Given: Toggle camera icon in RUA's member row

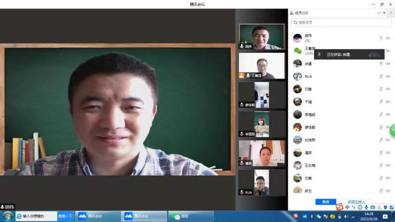Looking at the screenshot, I should click(x=388, y=76).
